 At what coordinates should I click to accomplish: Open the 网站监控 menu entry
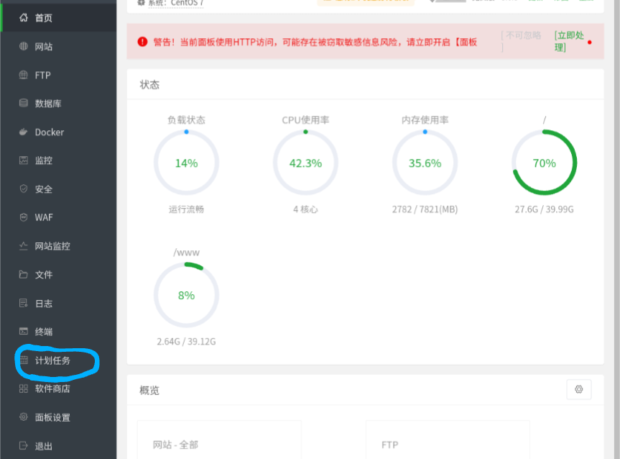click(52, 246)
